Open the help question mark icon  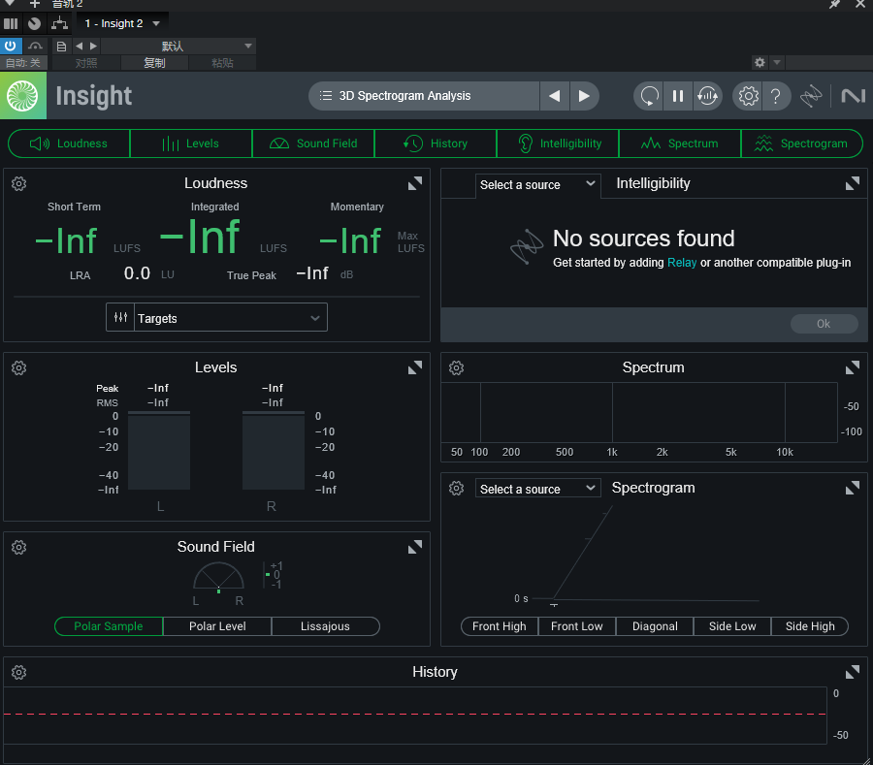[776, 96]
